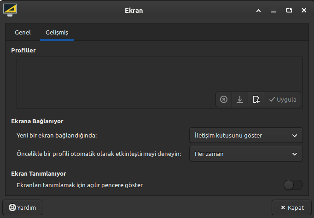Click inside the empty Profiller list
Image resolution: width=314 pixels, height=218 pixels.
coord(159,73)
